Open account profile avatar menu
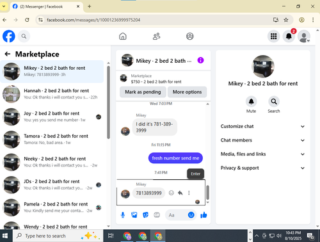 pos(304,36)
